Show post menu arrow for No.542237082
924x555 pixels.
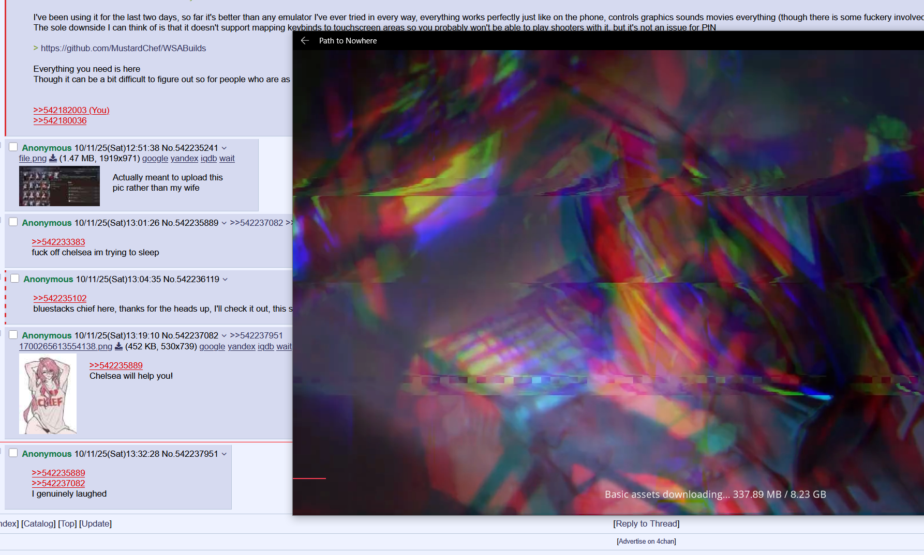[224, 336]
